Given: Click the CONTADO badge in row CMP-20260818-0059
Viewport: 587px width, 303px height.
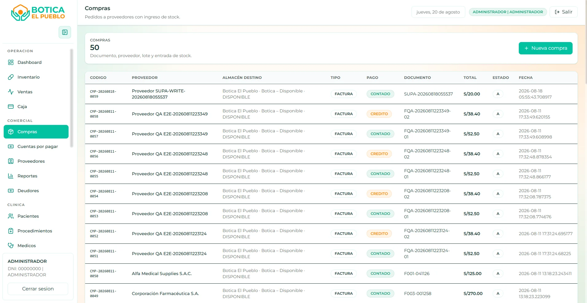Looking at the screenshot, I should pyautogui.click(x=380, y=94).
